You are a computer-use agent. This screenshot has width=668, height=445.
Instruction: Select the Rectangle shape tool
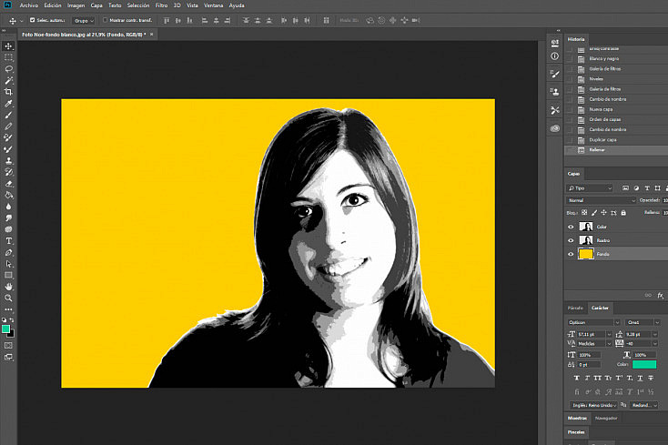(x=8, y=276)
